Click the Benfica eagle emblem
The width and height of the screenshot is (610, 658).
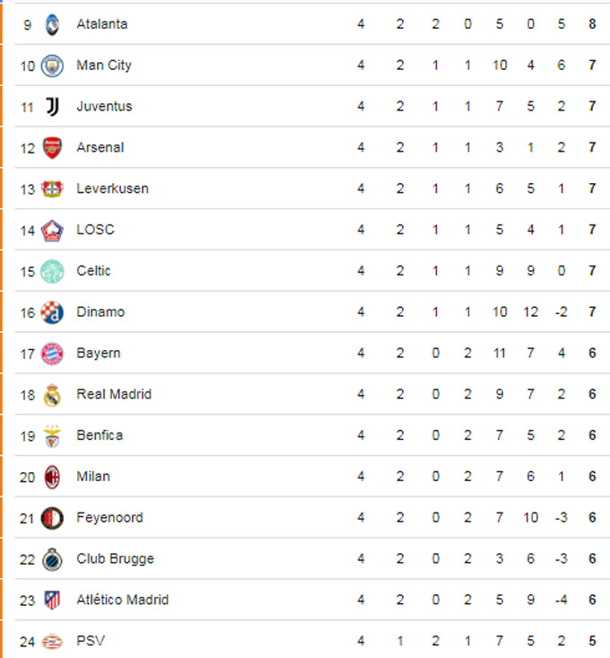click(52, 436)
